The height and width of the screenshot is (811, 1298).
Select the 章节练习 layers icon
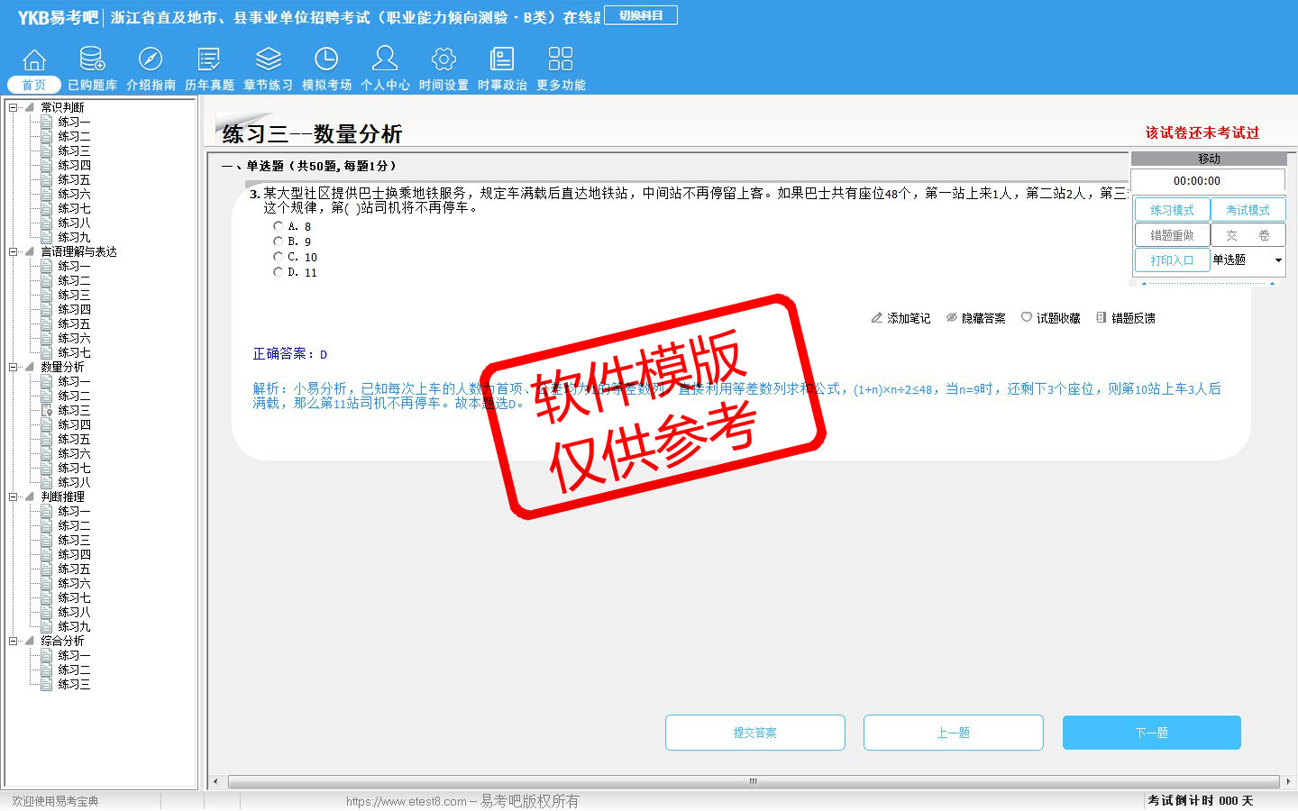[268, 59]
